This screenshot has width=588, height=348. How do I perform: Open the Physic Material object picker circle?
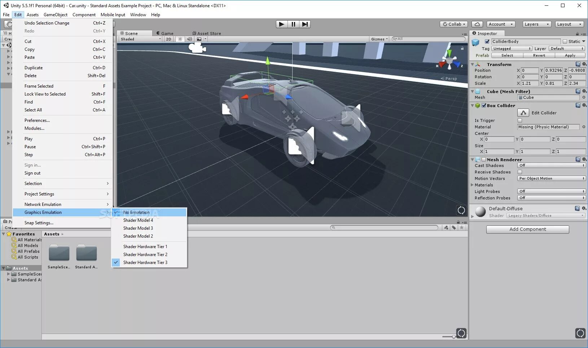[584, 127]
